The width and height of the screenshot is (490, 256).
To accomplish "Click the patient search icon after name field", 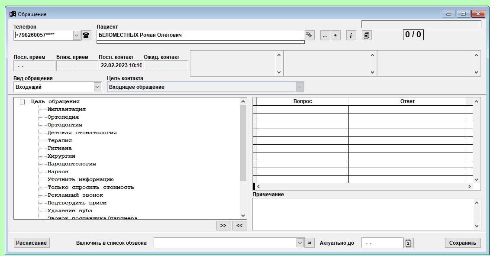I will click(x=309, y=36).
